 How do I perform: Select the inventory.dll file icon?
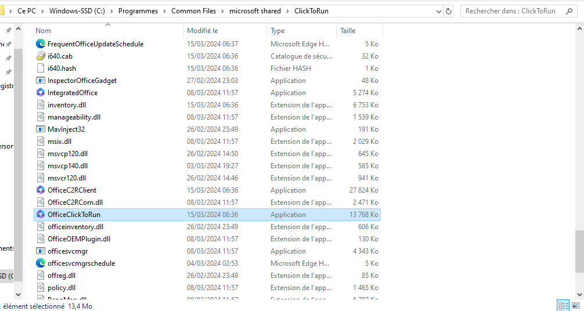tap(41, 105)
